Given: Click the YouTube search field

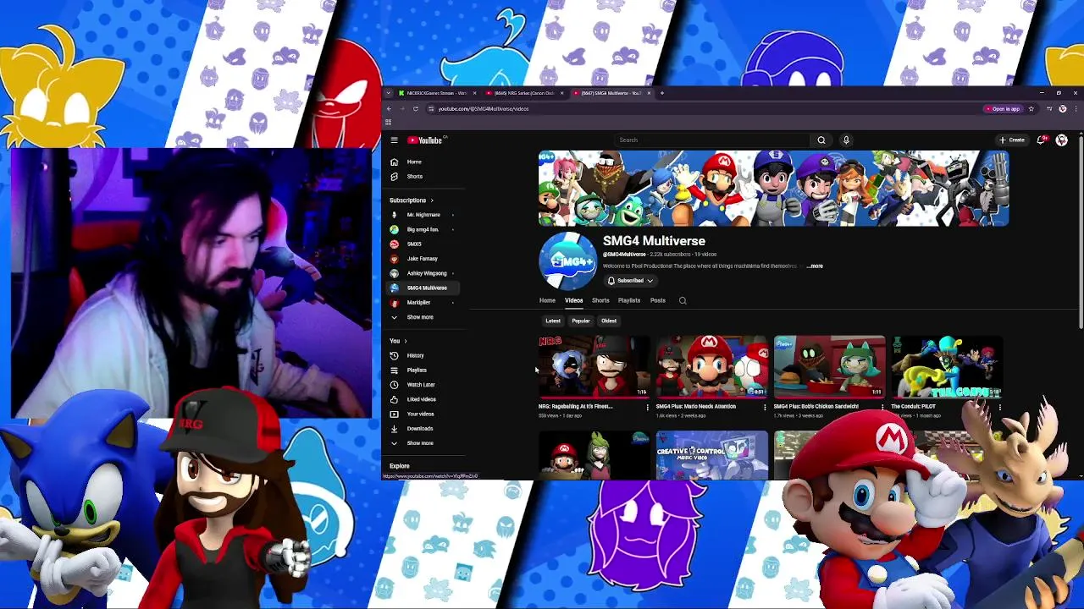Looking at the screenshot, I should 711,140.
